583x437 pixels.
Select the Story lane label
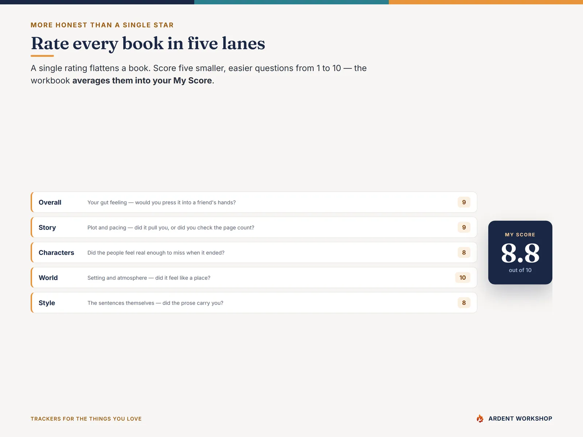tap(47, 228)
